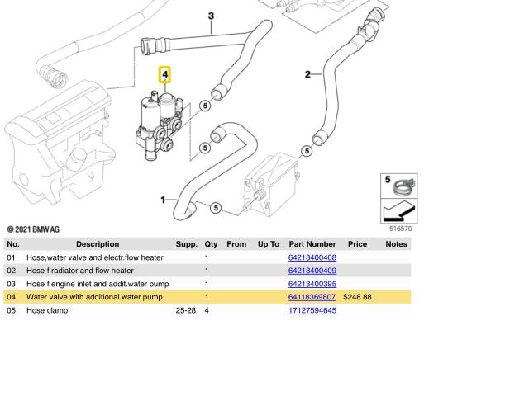Open part number 64213400409 link
Image resolution: width=529 pixels, height=396 pixels.
(x=312, y=271)
